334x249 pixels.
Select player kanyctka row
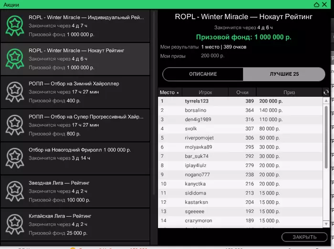(240, 184)
